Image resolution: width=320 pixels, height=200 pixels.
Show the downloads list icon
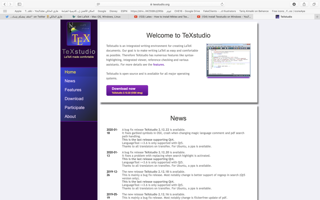click(294, 4)
